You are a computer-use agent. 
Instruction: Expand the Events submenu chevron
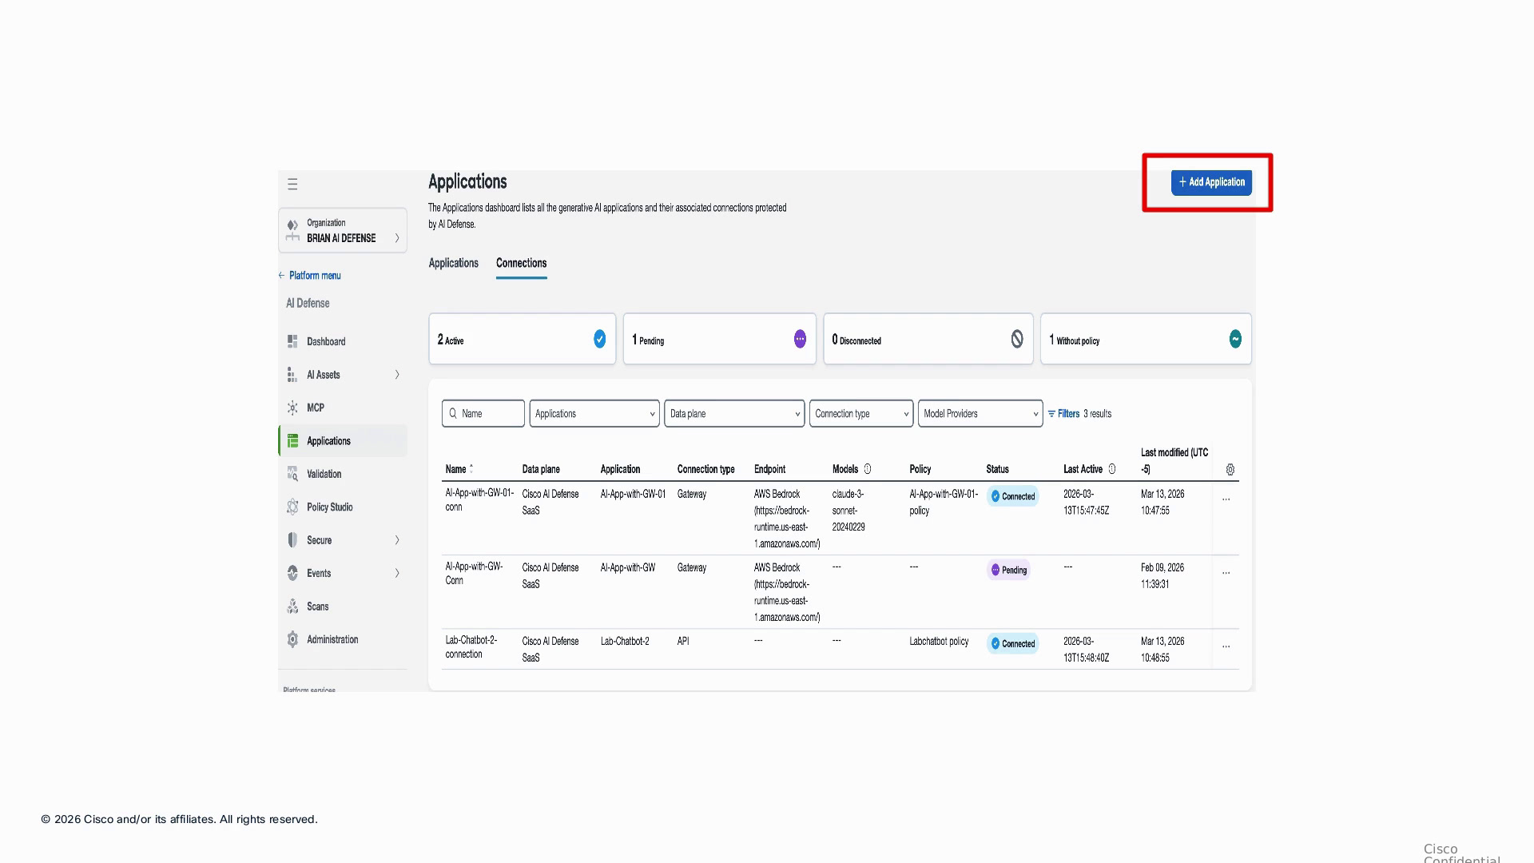pyautogui.click(x=397, y=573)
